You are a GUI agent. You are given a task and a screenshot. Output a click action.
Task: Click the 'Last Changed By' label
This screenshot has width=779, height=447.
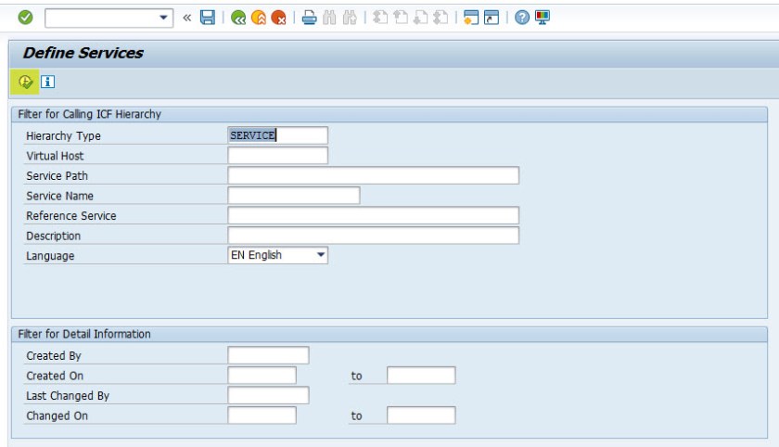point(68,396)
